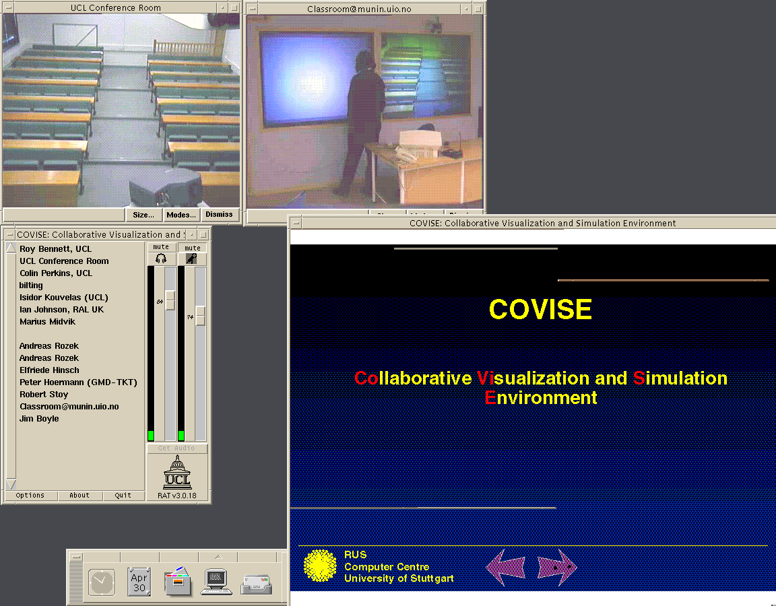This screenshot has width=776, height=606.
Task: Open the window menu of the Classroom video window
Action: tap(253, 9)
